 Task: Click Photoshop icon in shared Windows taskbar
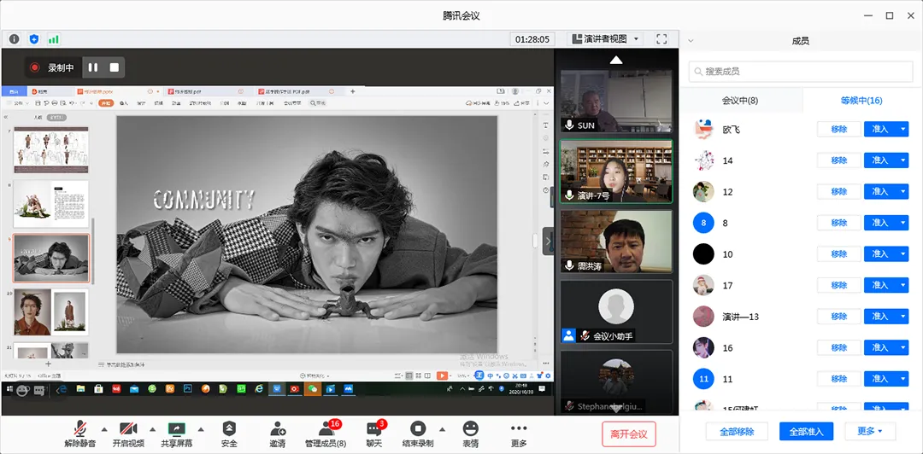(x=188, y=389)
